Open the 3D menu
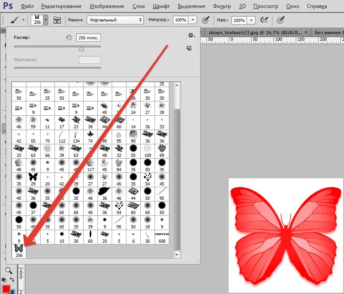Viewport: 344px width, 294px height. click(242, 6)
